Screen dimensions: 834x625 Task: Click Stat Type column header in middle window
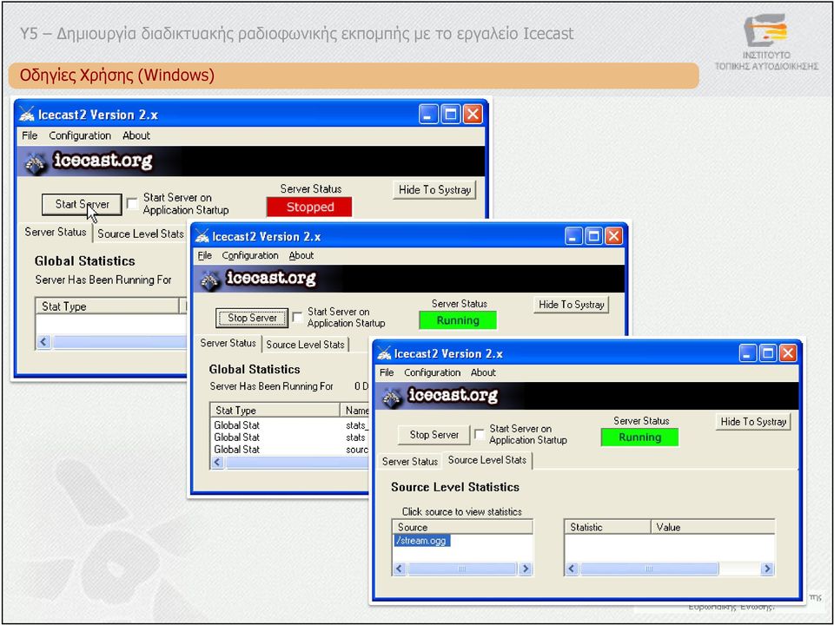tap(275, 411)
